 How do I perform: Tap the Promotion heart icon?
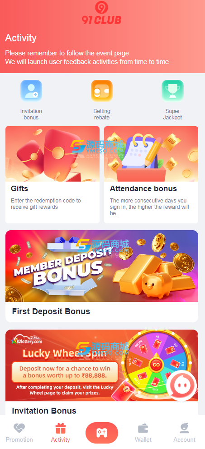tap(19, 429)
